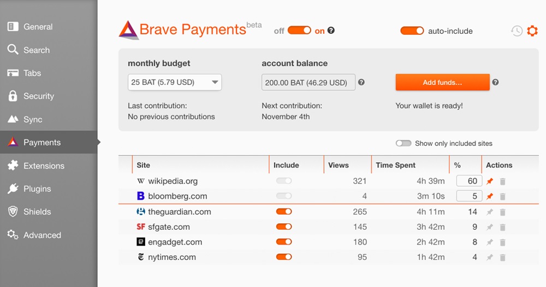The width and height of the screenshot is (546, 287).
Task: Toggle include switch for wikipedia.org
Action: [x=284, y=181]
